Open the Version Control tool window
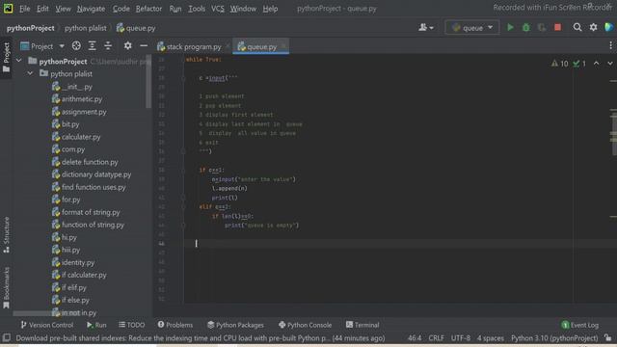 47,325
